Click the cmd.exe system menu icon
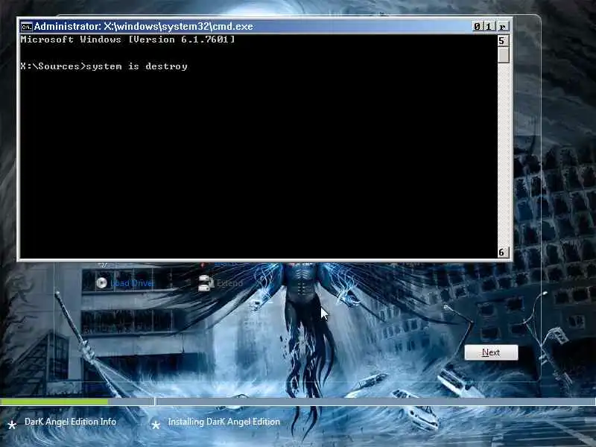 click(x=26, y=27)
